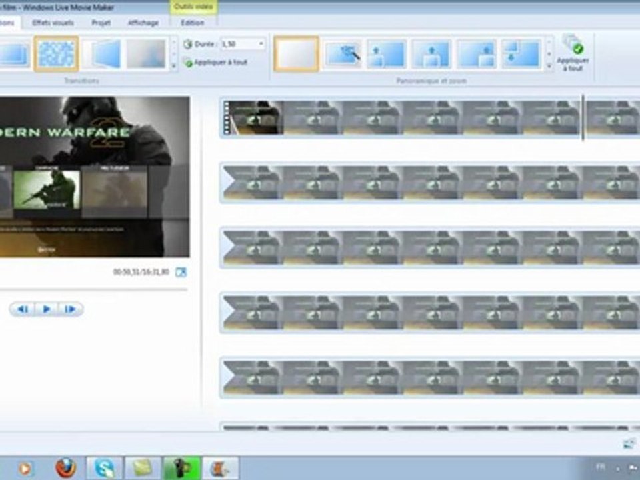Viewport: 640px width, 480px height.
Task: Click the preview seek bar
Action: click(93, 289)
